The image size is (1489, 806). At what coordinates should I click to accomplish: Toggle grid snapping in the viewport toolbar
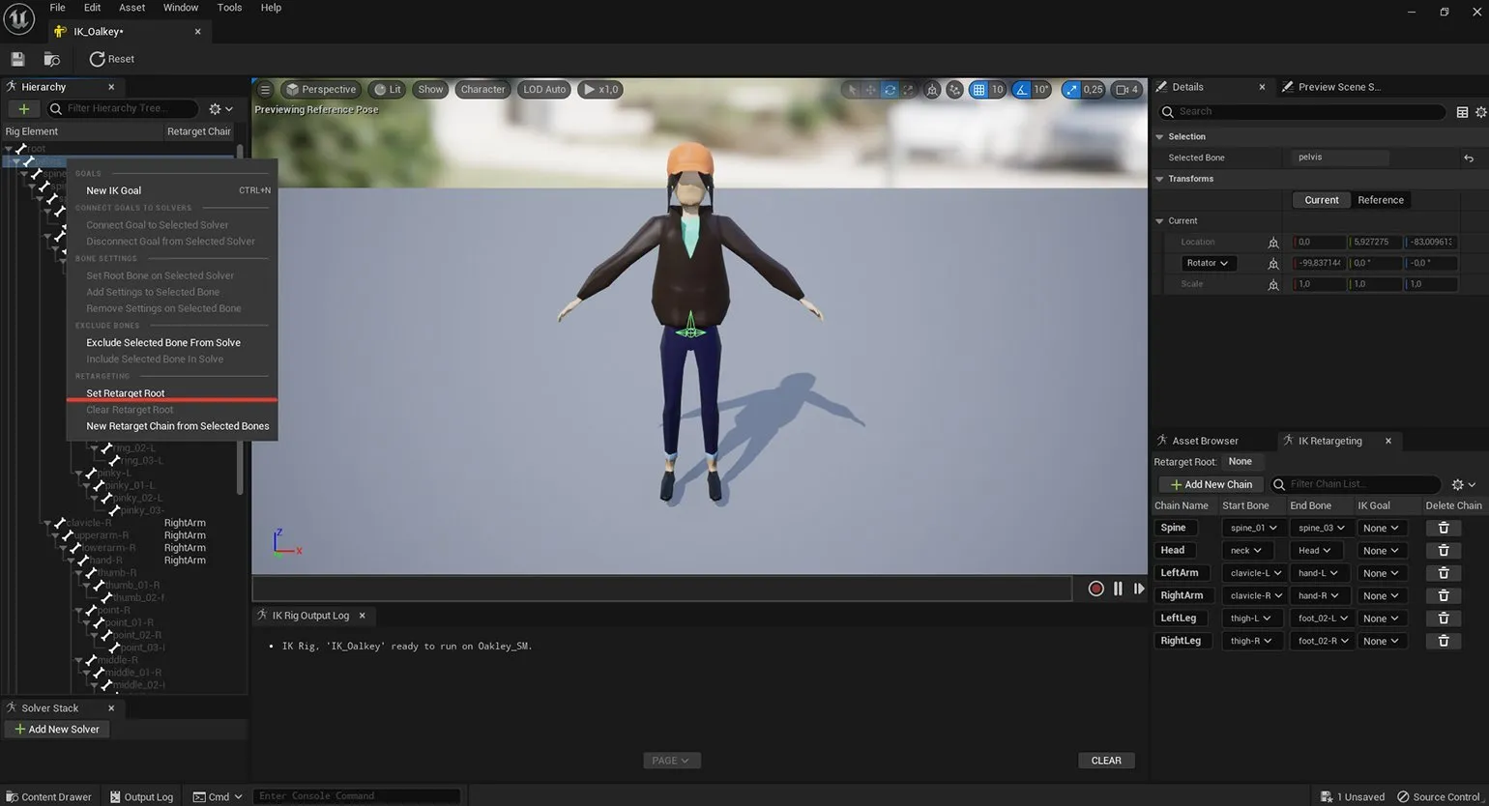[978, 90]
